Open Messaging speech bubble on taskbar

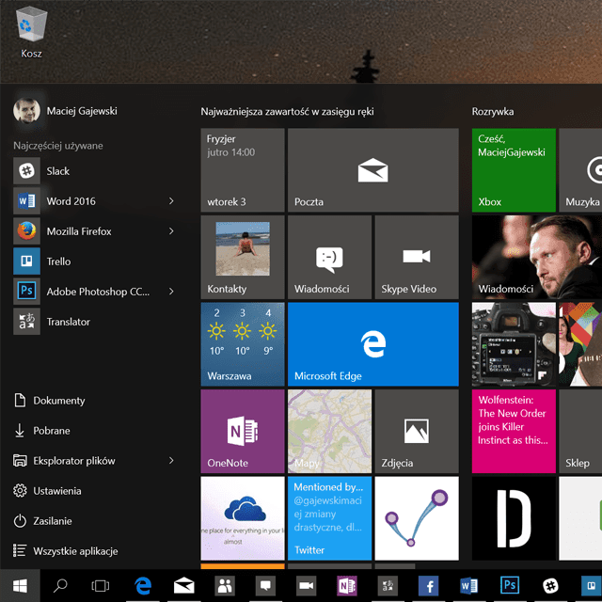point(265,585)
